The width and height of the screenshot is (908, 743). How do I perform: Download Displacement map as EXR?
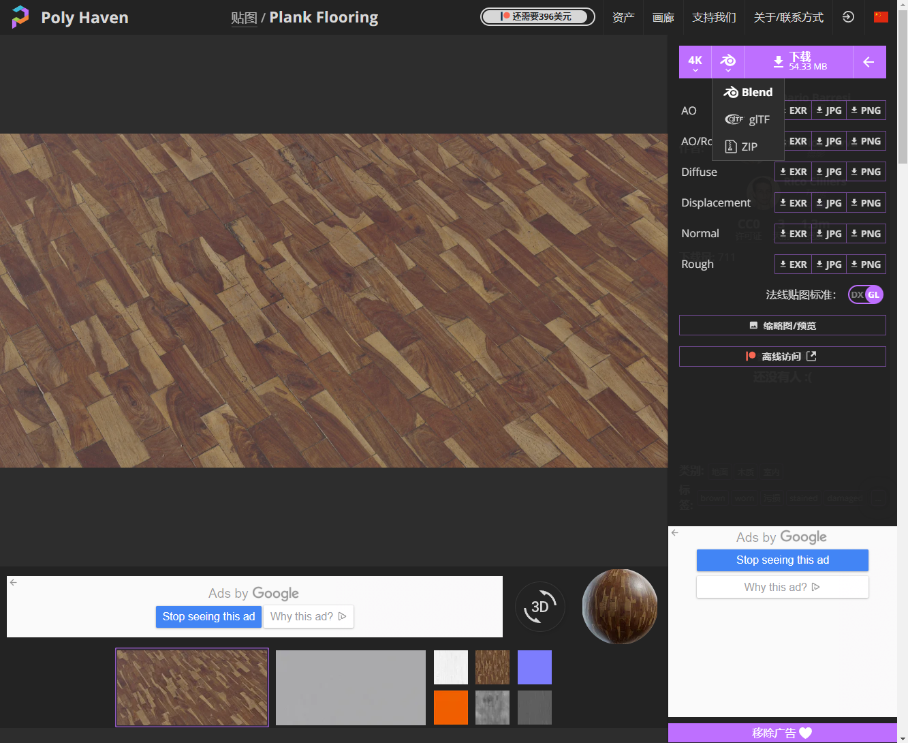[794, 202]
